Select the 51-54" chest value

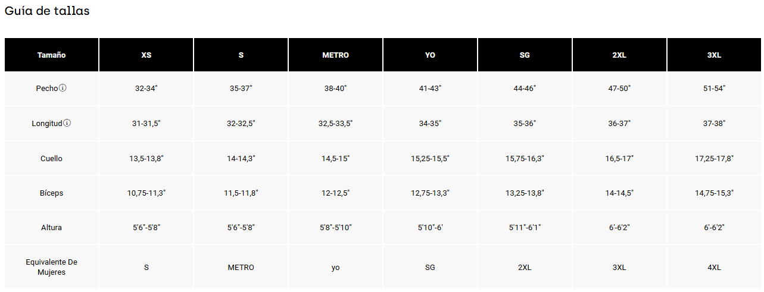click(714, 88)
